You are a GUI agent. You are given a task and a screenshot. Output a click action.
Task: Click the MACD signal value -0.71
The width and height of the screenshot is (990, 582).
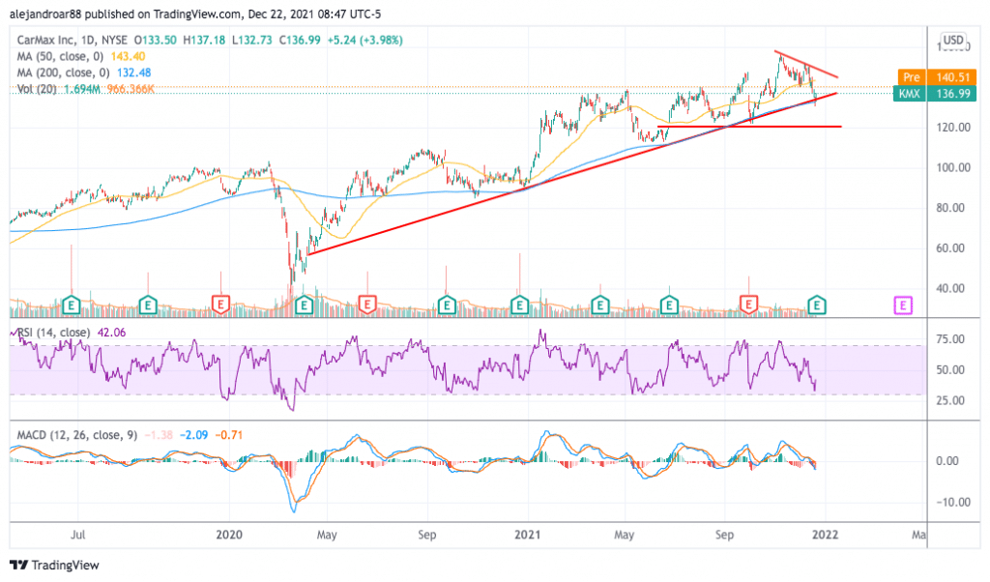229,435
